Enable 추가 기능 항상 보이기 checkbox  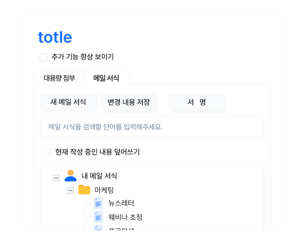click(x=44, y=57)
